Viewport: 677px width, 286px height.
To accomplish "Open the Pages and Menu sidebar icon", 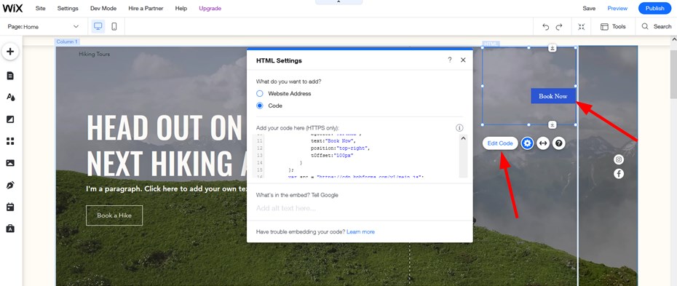I will (10, 76).
